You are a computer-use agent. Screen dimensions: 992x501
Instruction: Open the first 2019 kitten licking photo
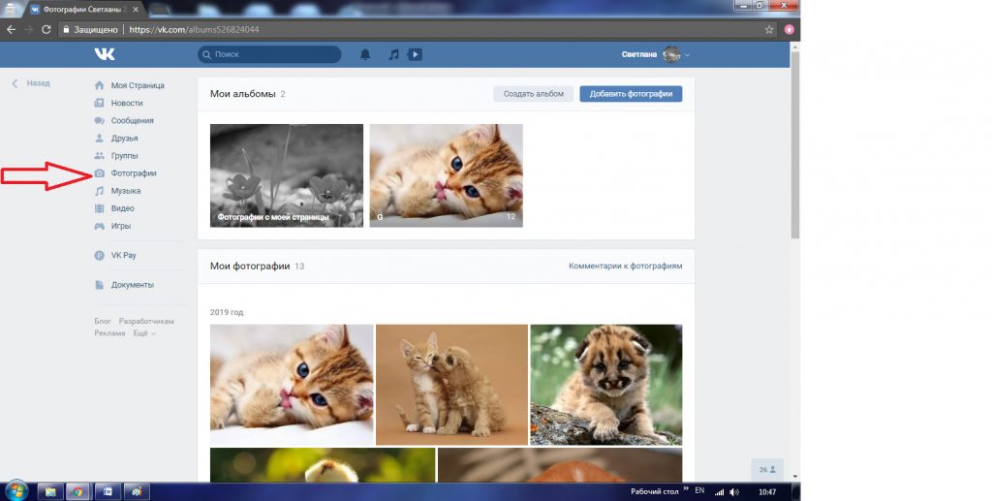[x=292, y=386]
